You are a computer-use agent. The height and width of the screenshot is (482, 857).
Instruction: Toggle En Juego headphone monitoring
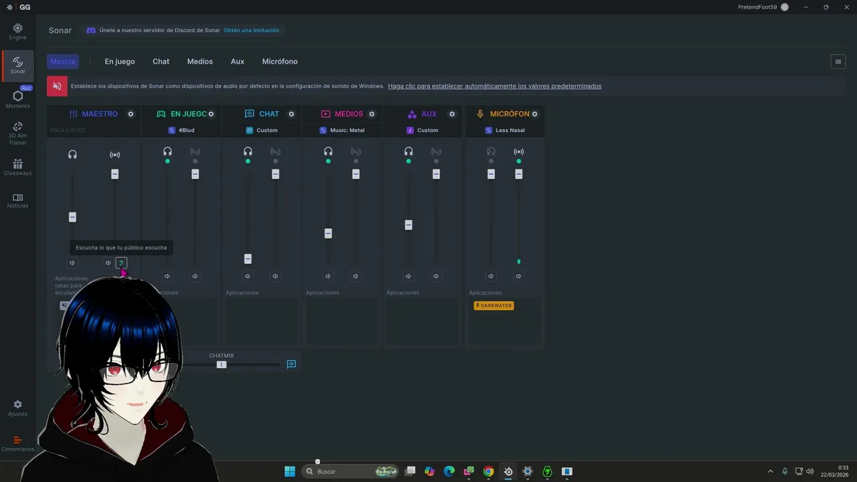point(167,152)
